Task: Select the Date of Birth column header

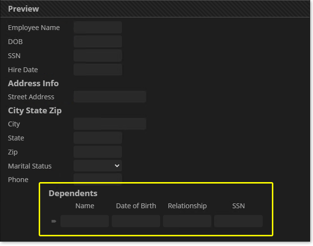Action: click(136, 206)
